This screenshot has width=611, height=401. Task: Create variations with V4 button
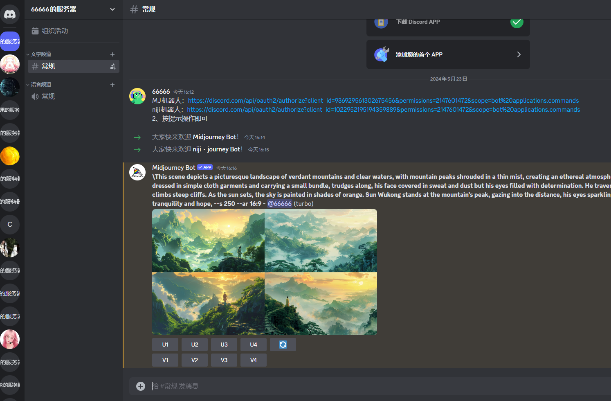[x=254, y=360]
